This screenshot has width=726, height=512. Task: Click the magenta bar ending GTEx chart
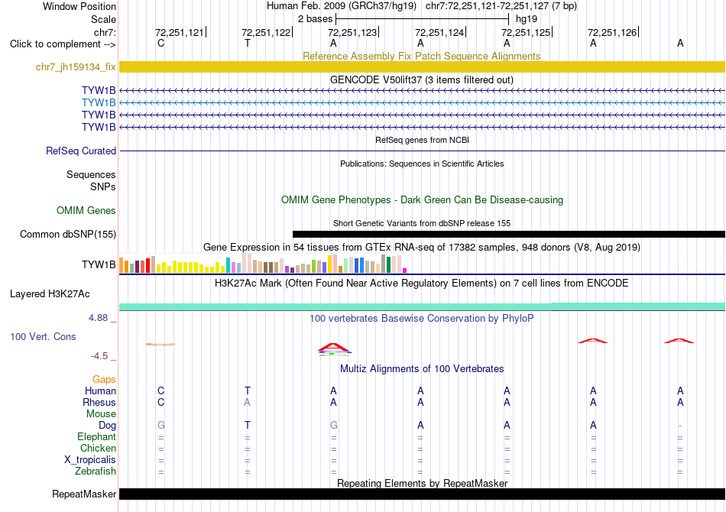pyautogui.click(x=405, y=271)
